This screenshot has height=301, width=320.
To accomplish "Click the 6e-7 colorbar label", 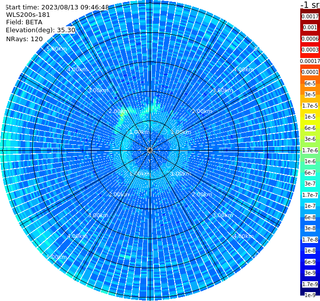I will point(310,173).
